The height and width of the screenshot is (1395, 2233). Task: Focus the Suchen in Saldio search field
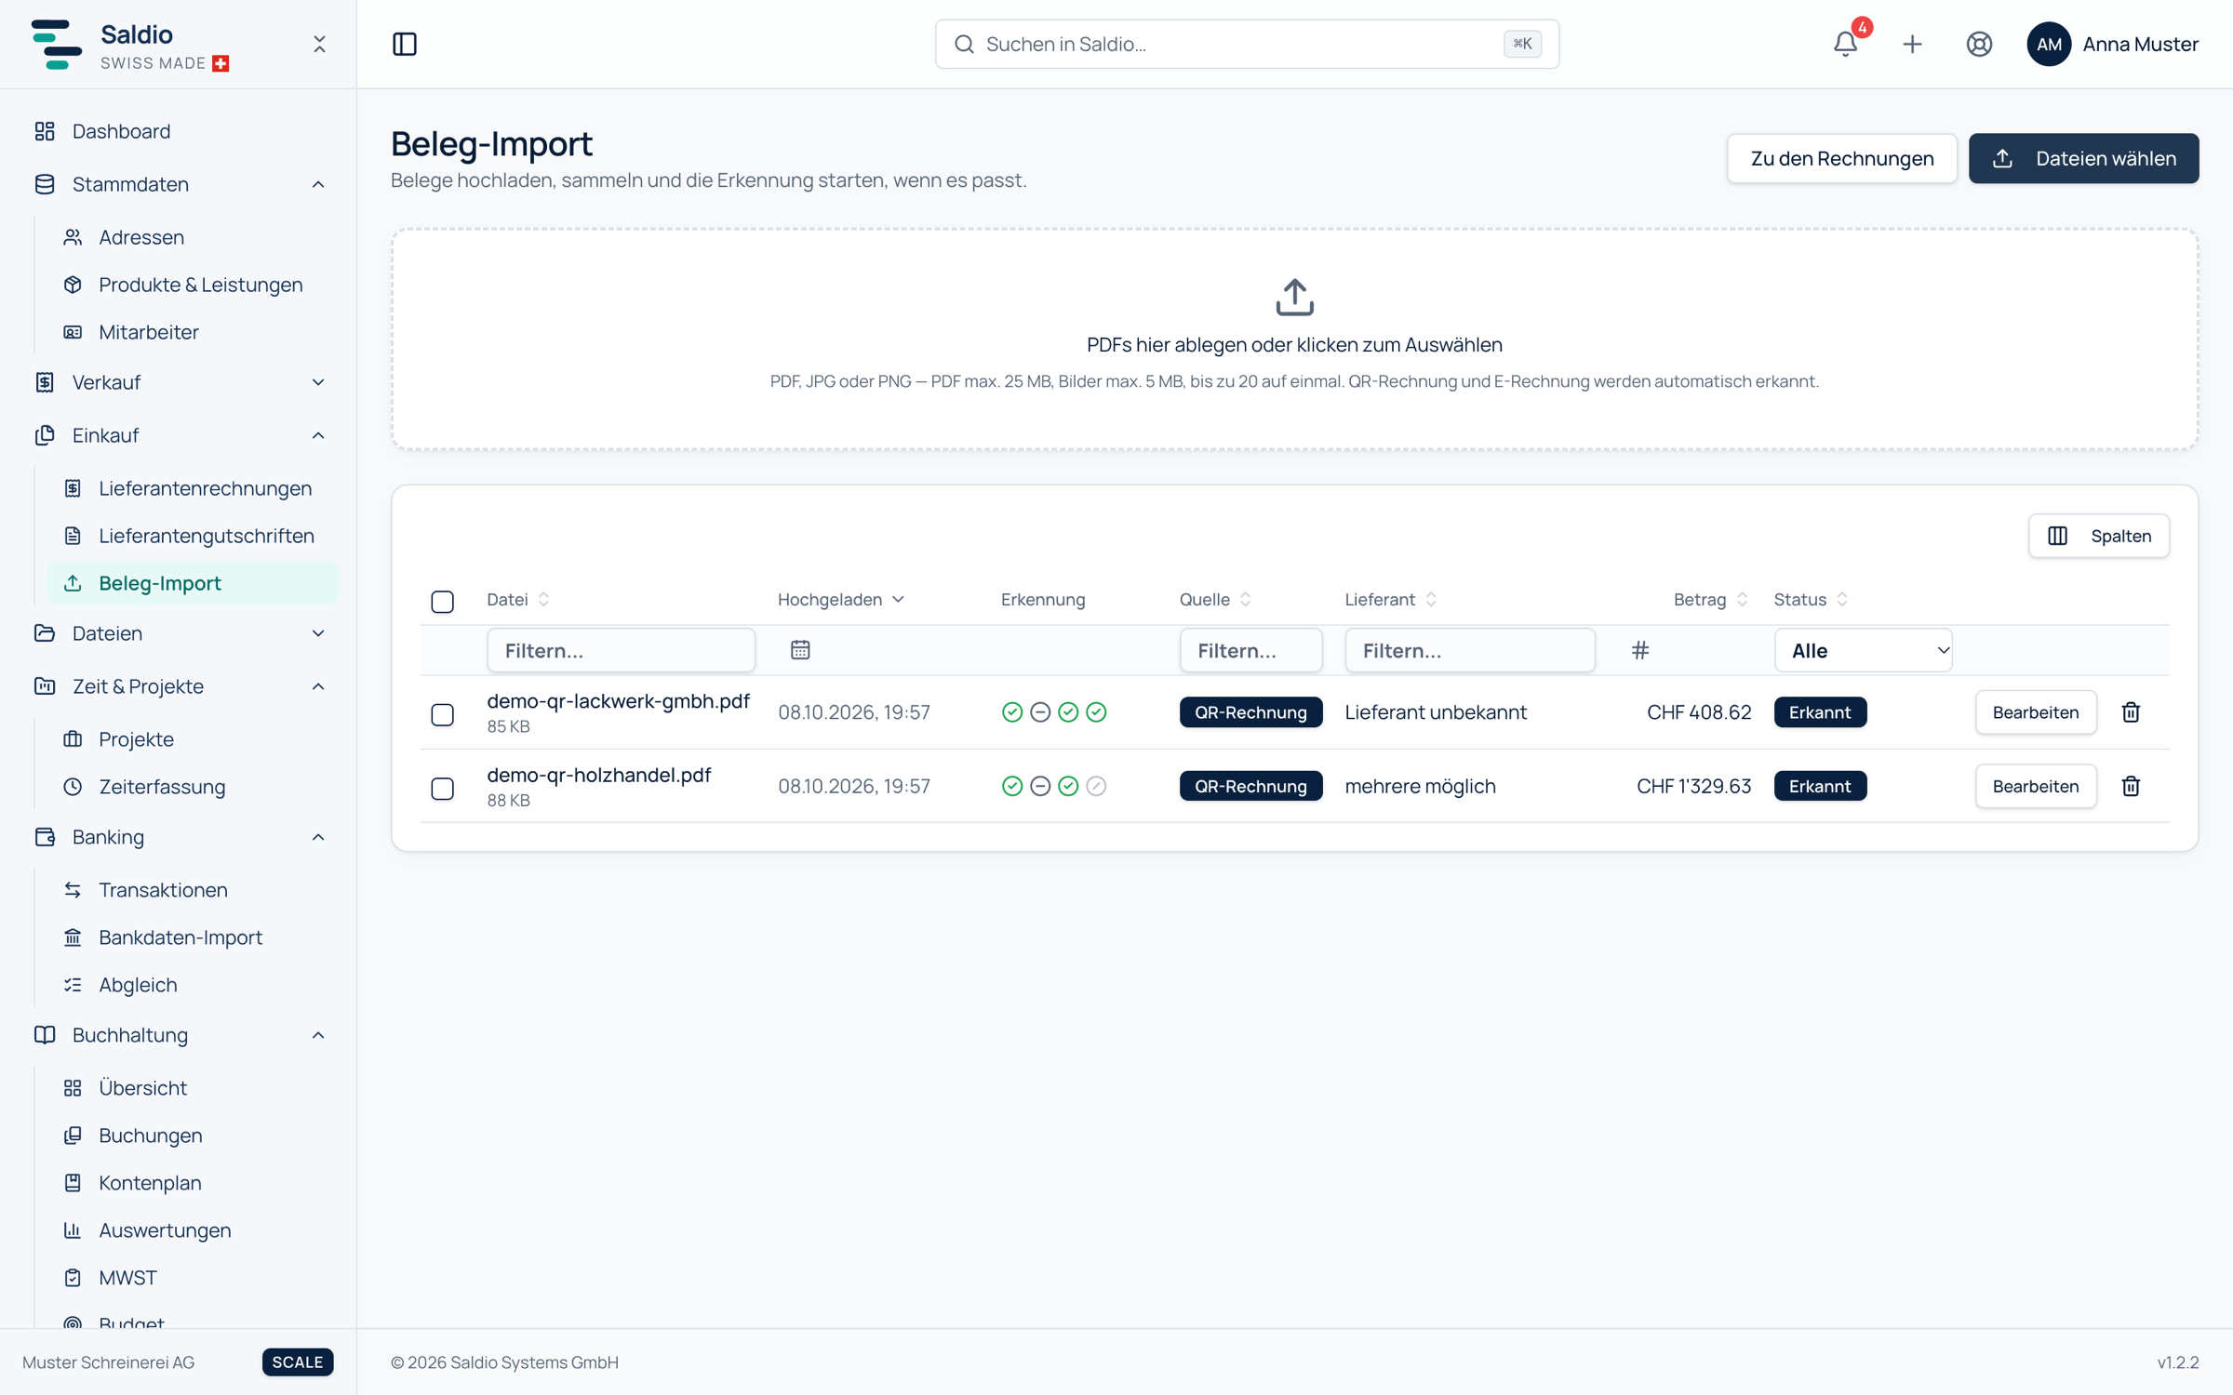tap(1247, 44)
